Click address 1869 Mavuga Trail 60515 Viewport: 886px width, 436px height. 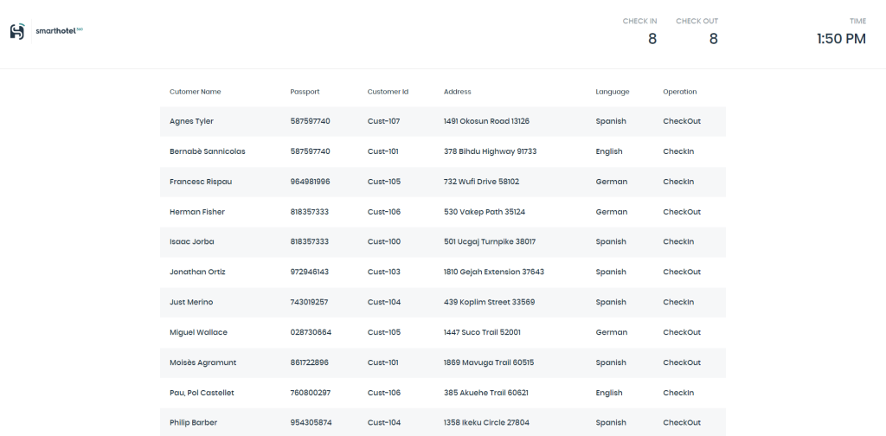pyautogui.click(x=489, y=362)
